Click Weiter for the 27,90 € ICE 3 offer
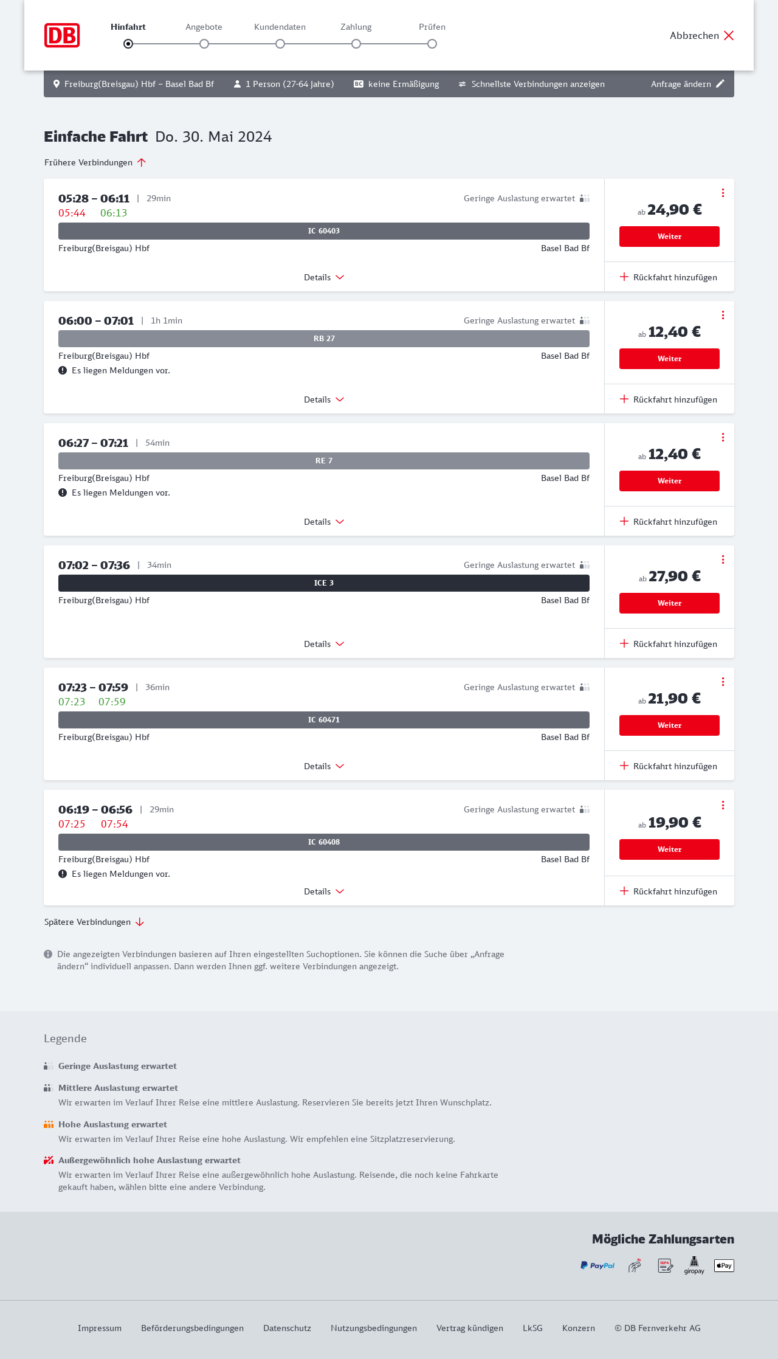The height and width of the screenshot is (1359, 778). point(669,603)
